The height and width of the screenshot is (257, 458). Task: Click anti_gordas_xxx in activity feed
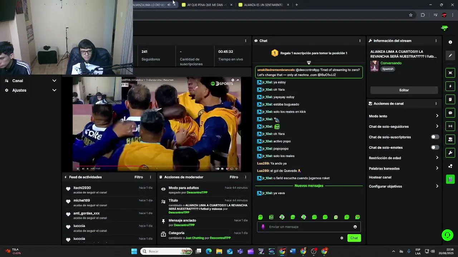[x=86, y=213]
